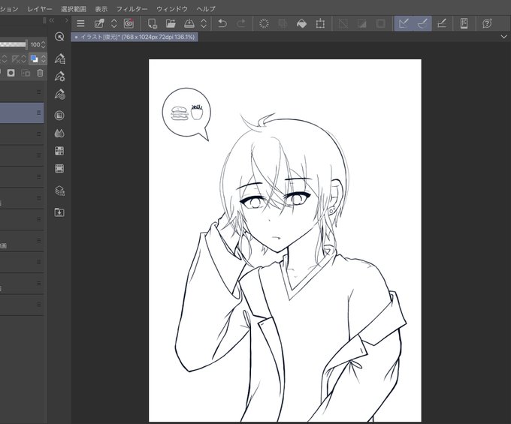The image size is (511, 424).
Task: Click the Deselect icon
Action: click(x=343, y=23)
